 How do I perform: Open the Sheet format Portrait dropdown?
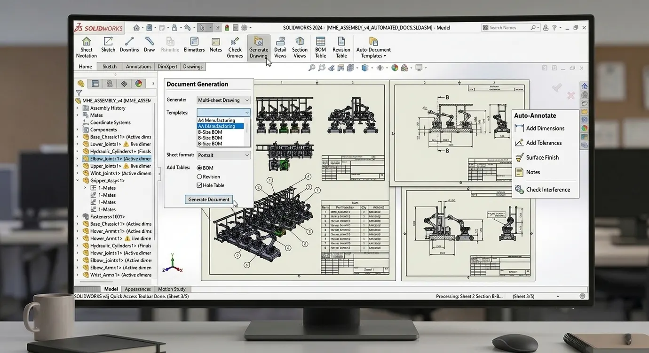[x=223, y=155]
